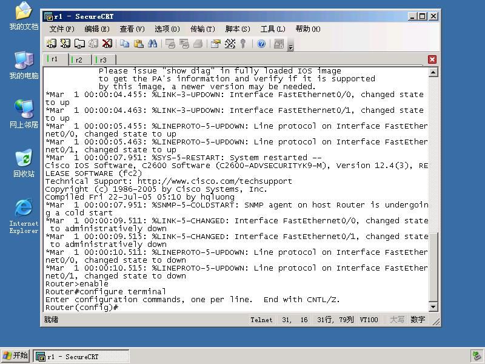
Task: Switch to the r1 session tab
Action: [56, 59]
